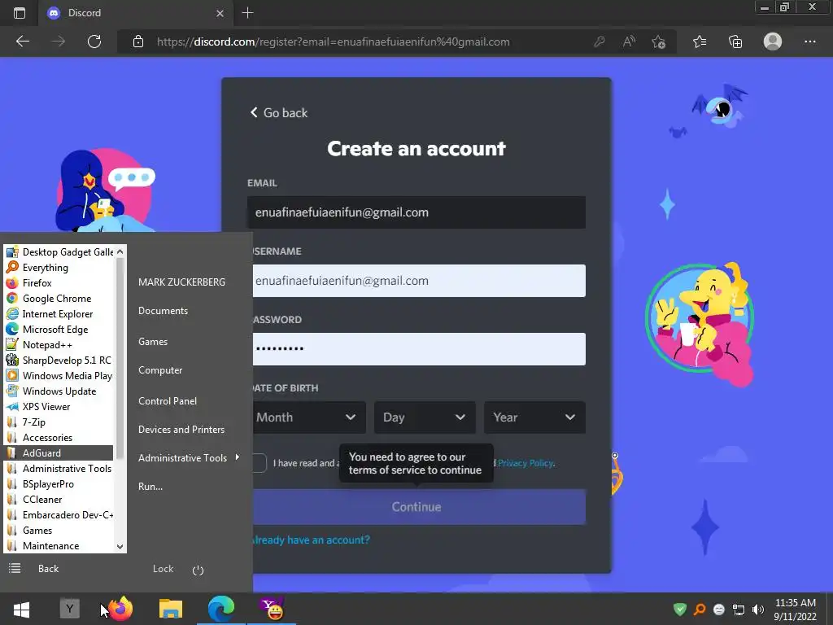Open the Collections icon
Viewport: 833px width, 625px height.
[x=735, y=42]
